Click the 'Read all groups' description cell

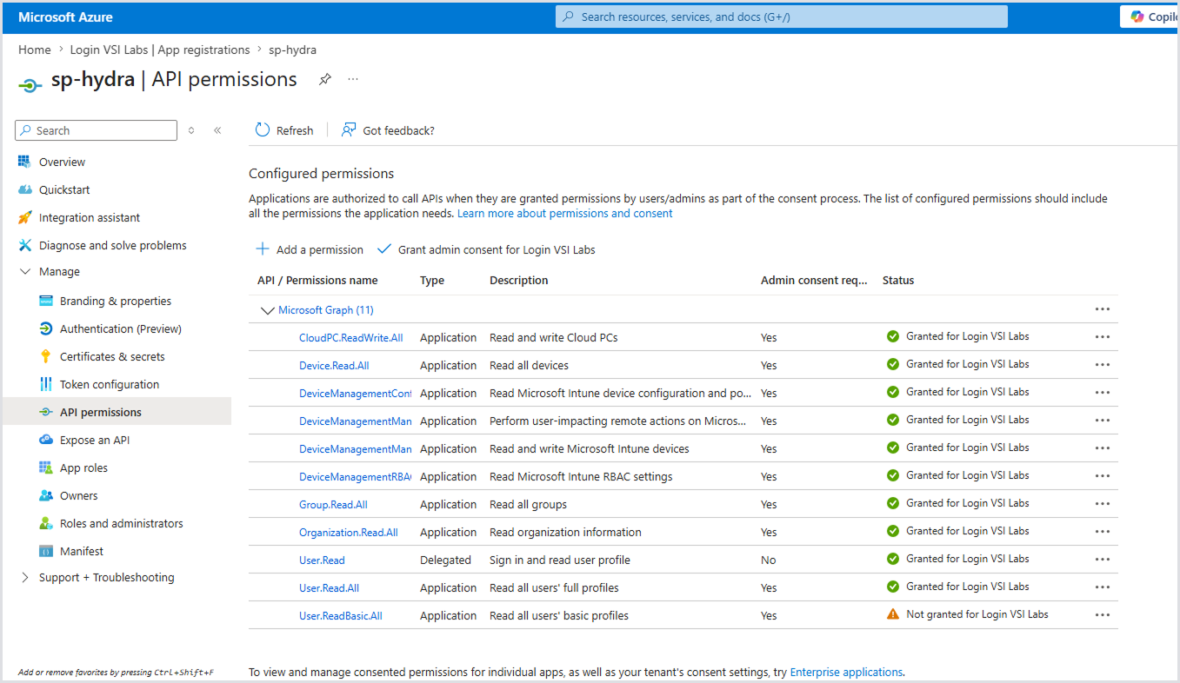(x=528, y=505)
